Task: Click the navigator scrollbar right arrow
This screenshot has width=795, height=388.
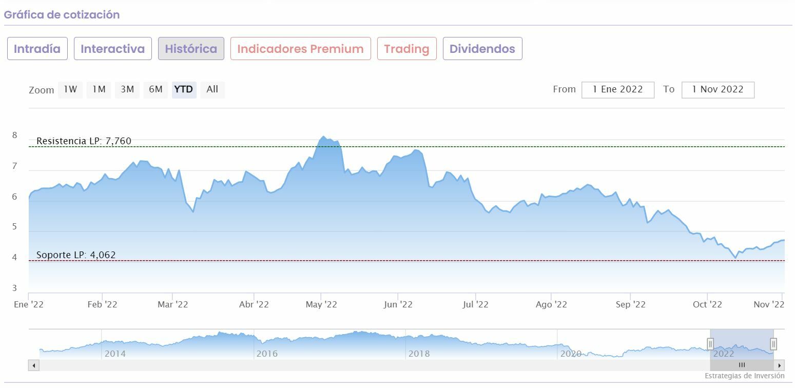Action: [780, 365]
